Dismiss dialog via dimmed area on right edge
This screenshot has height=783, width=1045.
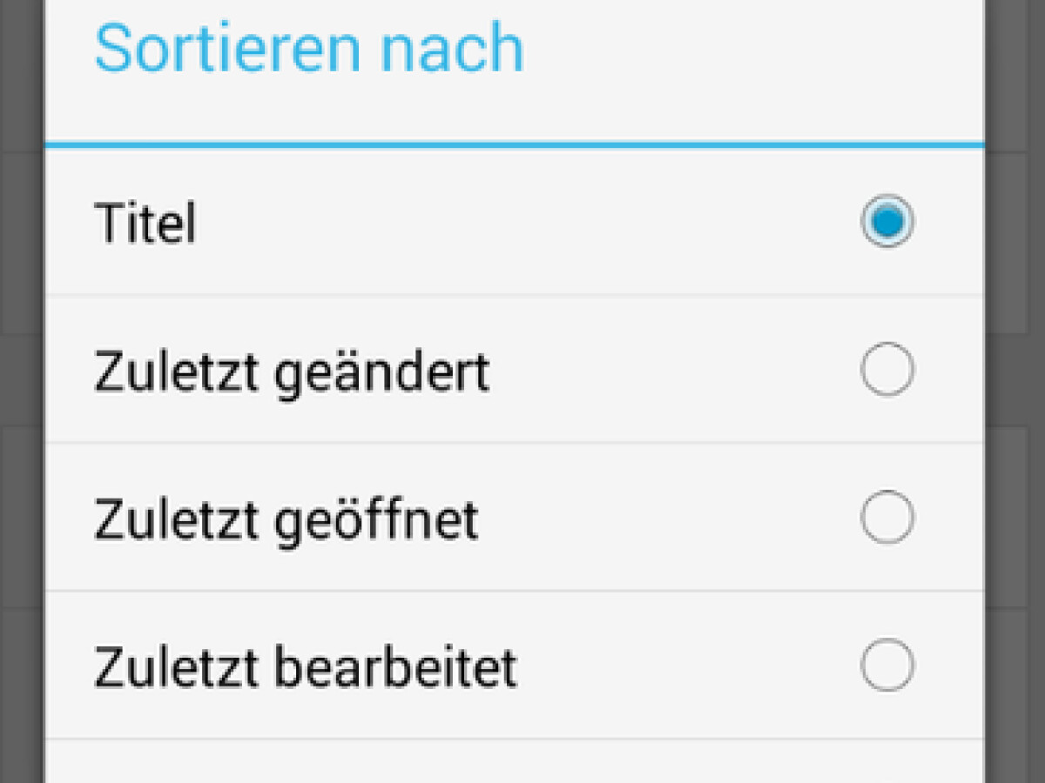[x=1015, y=391]
